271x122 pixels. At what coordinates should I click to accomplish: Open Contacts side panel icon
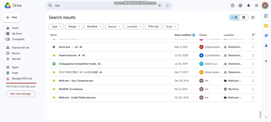[266, 46]
